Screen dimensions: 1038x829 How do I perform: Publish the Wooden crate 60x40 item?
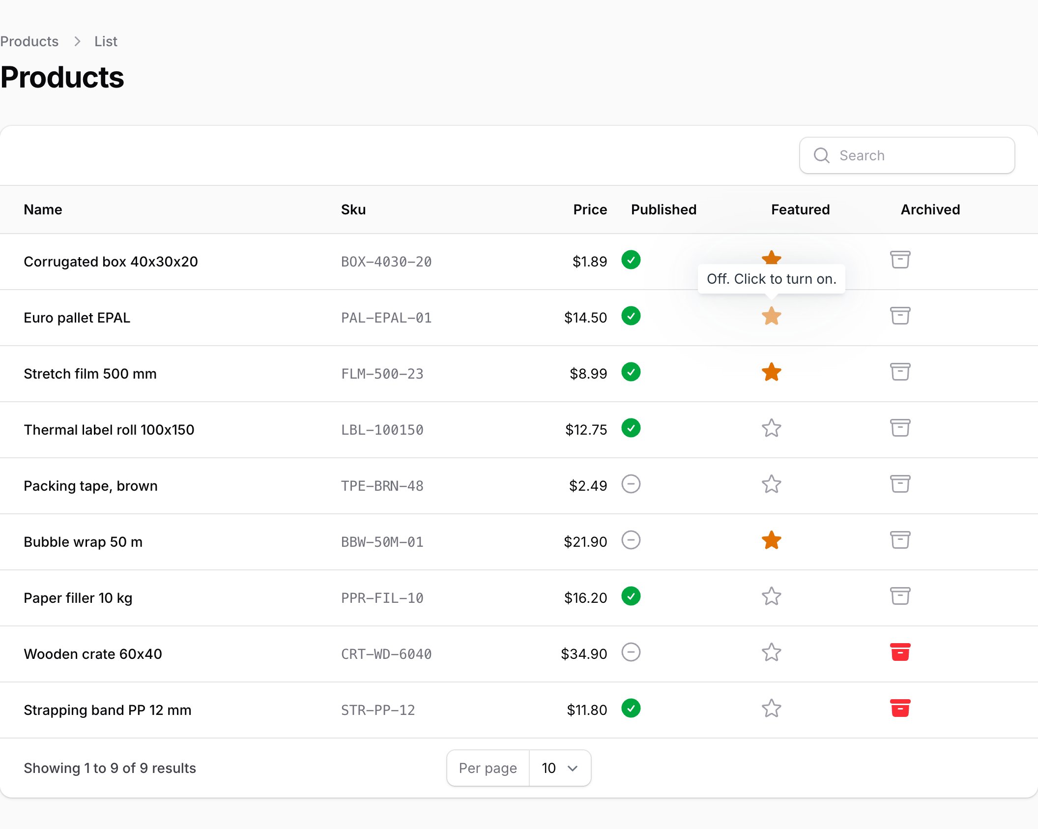pyautogui.click(x=631, y=652)
